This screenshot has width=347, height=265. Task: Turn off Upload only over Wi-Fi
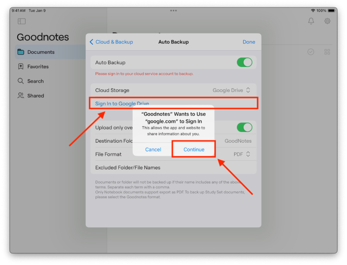245,128
